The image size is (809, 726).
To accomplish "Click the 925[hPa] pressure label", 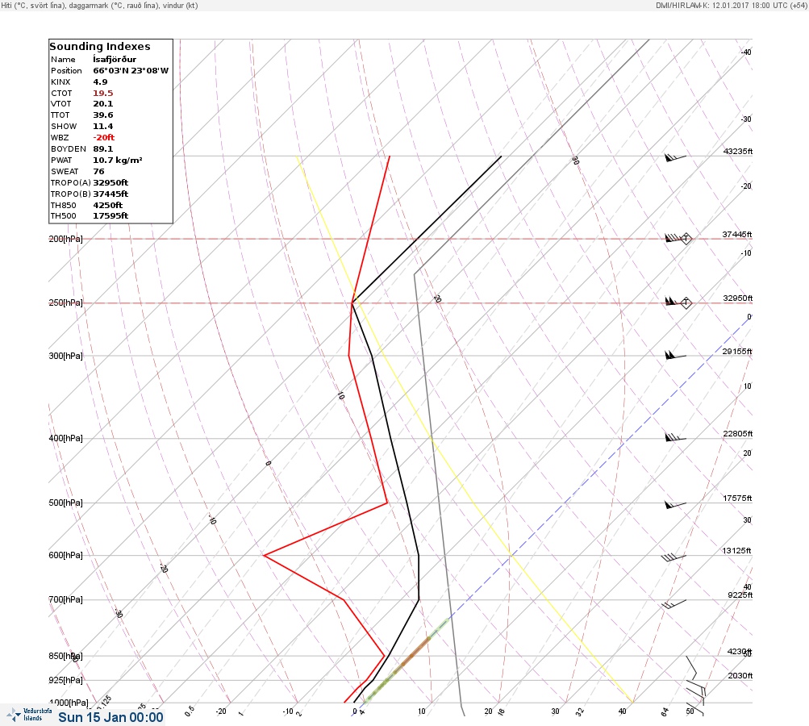I will [65, 680].
